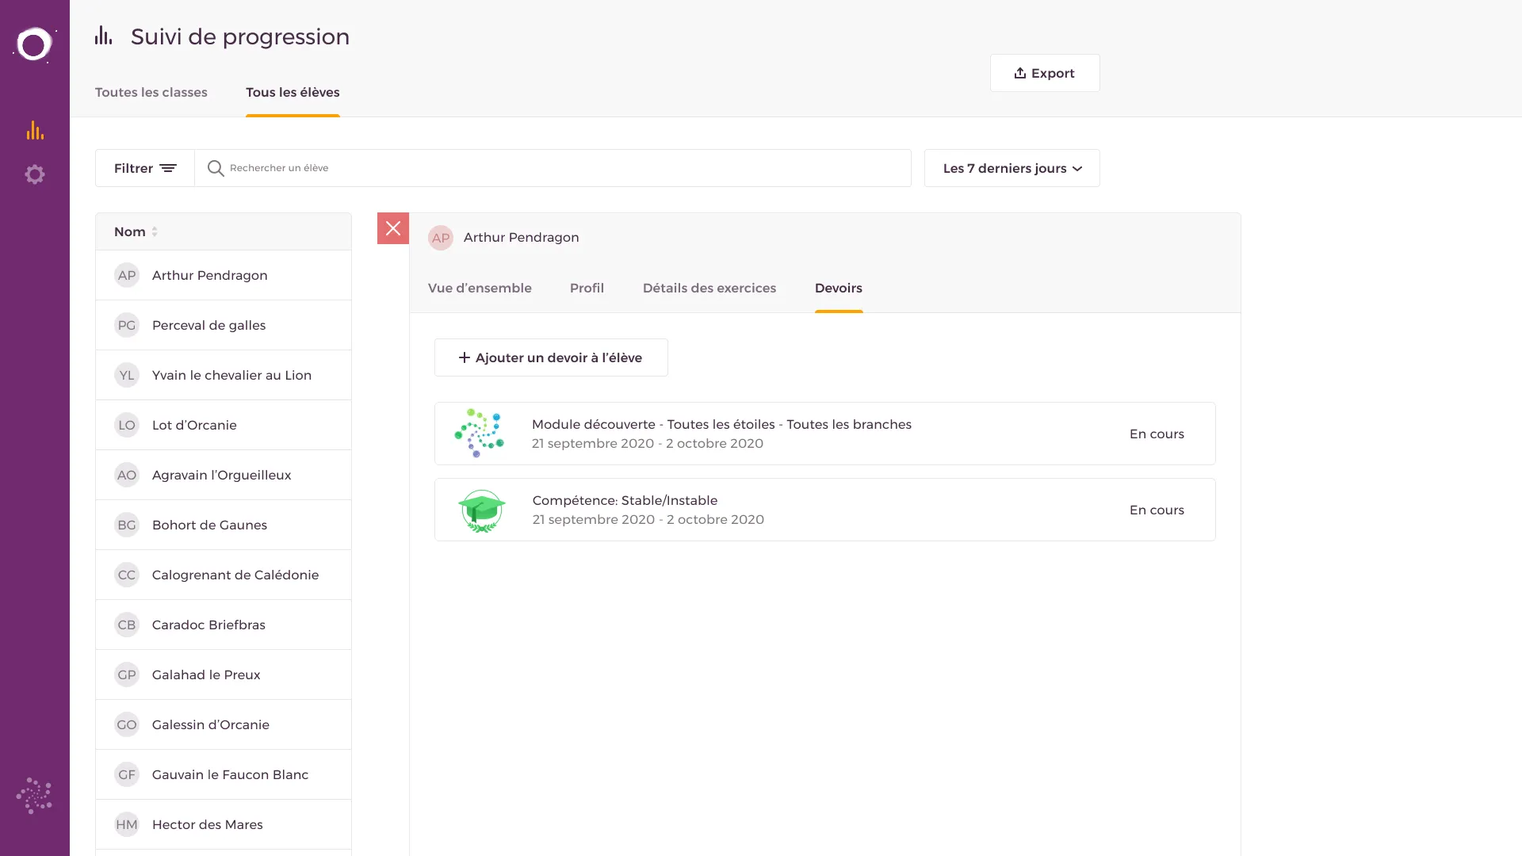
Task: Close the Arthur Pendragon panel with red X
Action: coord(393,228)
